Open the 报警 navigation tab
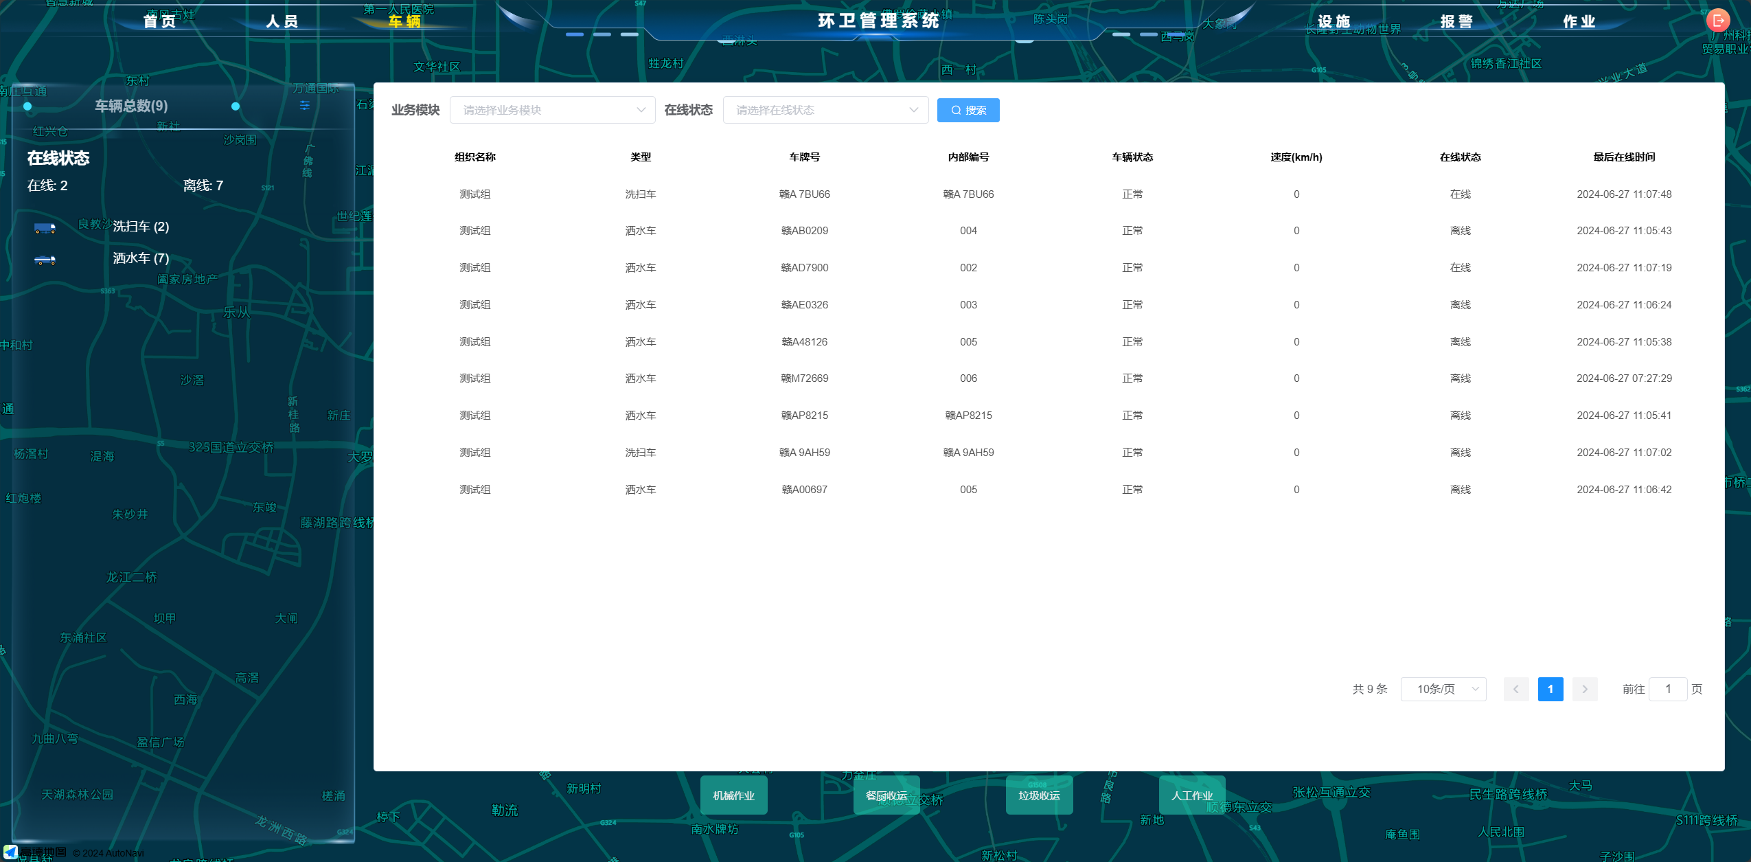Screen dimensions: 1751x862 1456,21
